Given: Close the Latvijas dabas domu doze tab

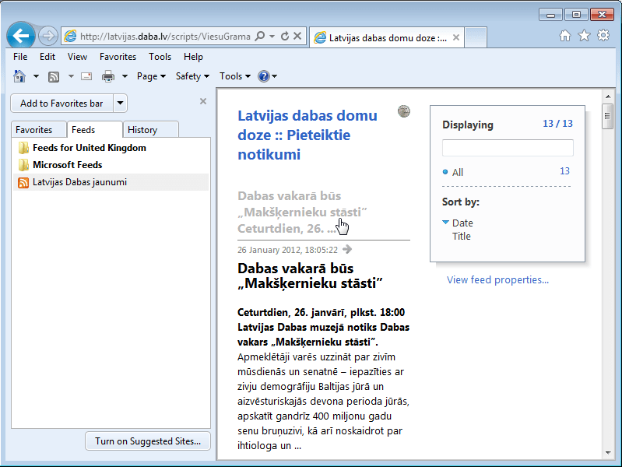Looking at the screenshot, I should (x=456, y=37).
